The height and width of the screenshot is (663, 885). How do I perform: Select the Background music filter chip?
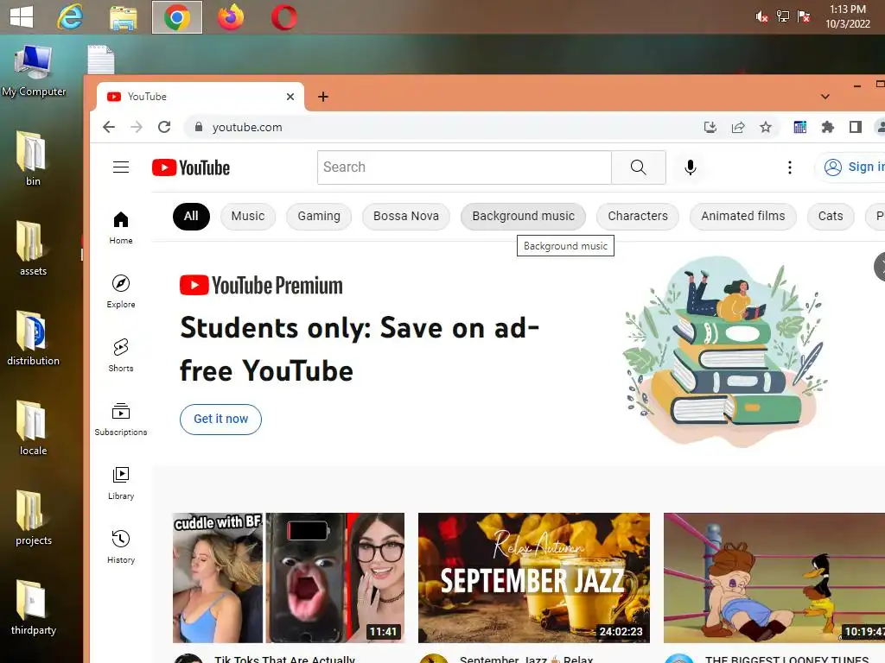coord(523,216)
